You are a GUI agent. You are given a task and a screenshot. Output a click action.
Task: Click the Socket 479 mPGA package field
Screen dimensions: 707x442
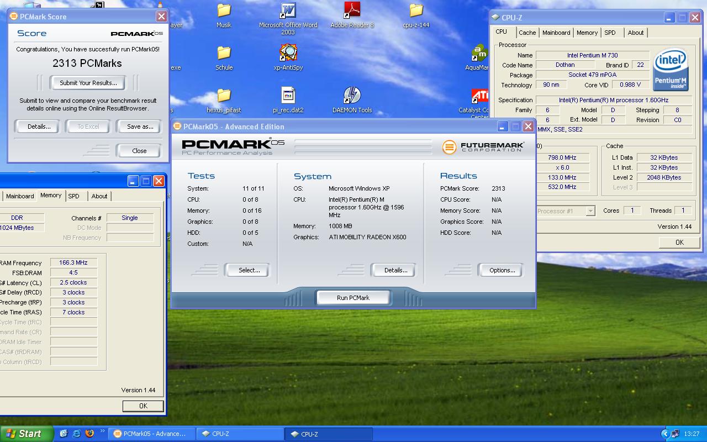click(593, 75)
